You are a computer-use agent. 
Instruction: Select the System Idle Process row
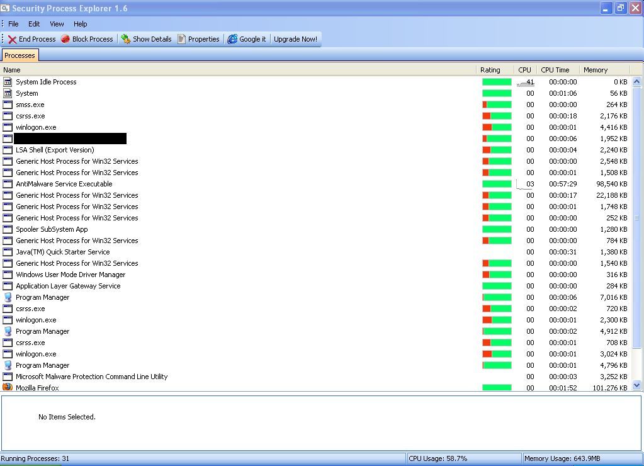pos(315,82)
